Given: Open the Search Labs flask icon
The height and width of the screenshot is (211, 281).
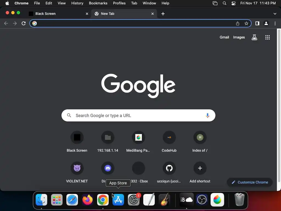Looking at the screenshot, I should click(x=254, y=37).
